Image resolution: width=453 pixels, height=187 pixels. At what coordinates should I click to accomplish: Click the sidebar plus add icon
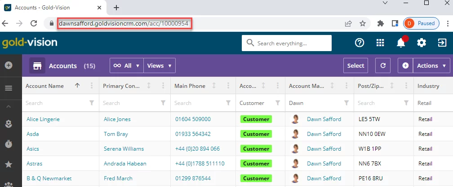click(x=9, y=65)
